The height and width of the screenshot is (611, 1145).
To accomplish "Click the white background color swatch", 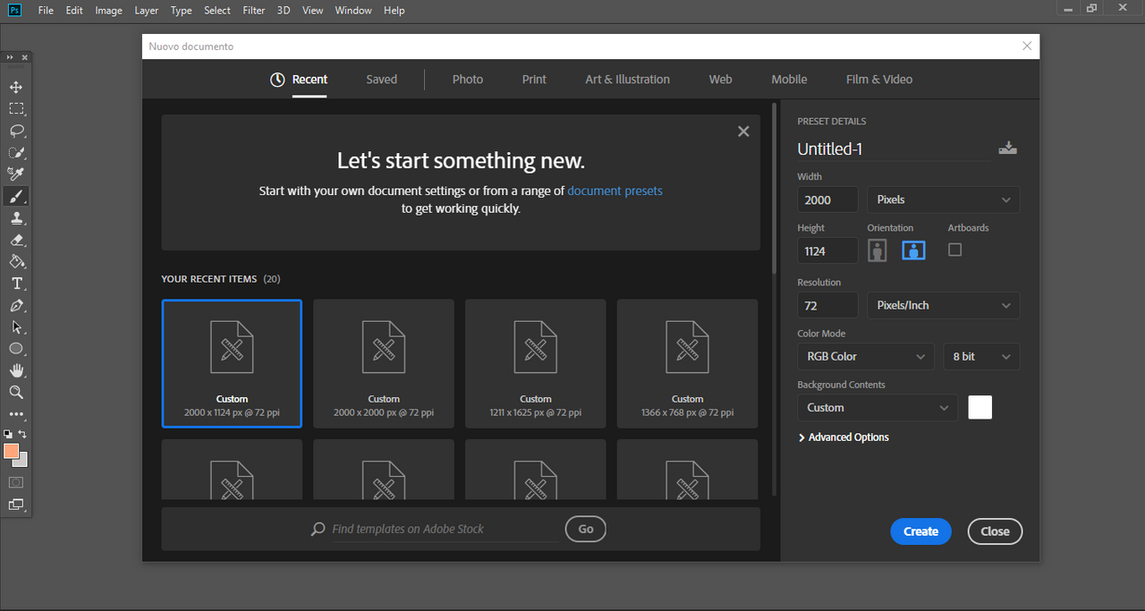I will (x=980, y=407).
